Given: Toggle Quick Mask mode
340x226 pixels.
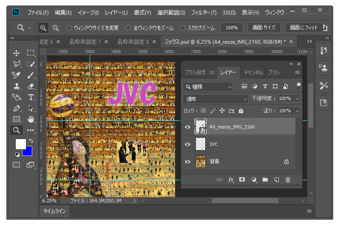Looking at the screenshot, I should tap(17, 165).
